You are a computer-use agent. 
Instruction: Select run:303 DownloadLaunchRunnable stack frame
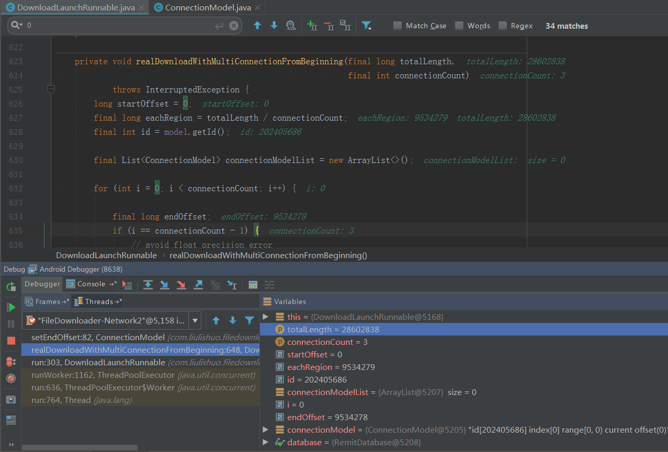point(98,362)
